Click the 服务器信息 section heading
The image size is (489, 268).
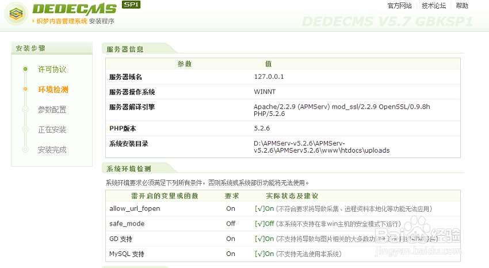tap(125, 49)
